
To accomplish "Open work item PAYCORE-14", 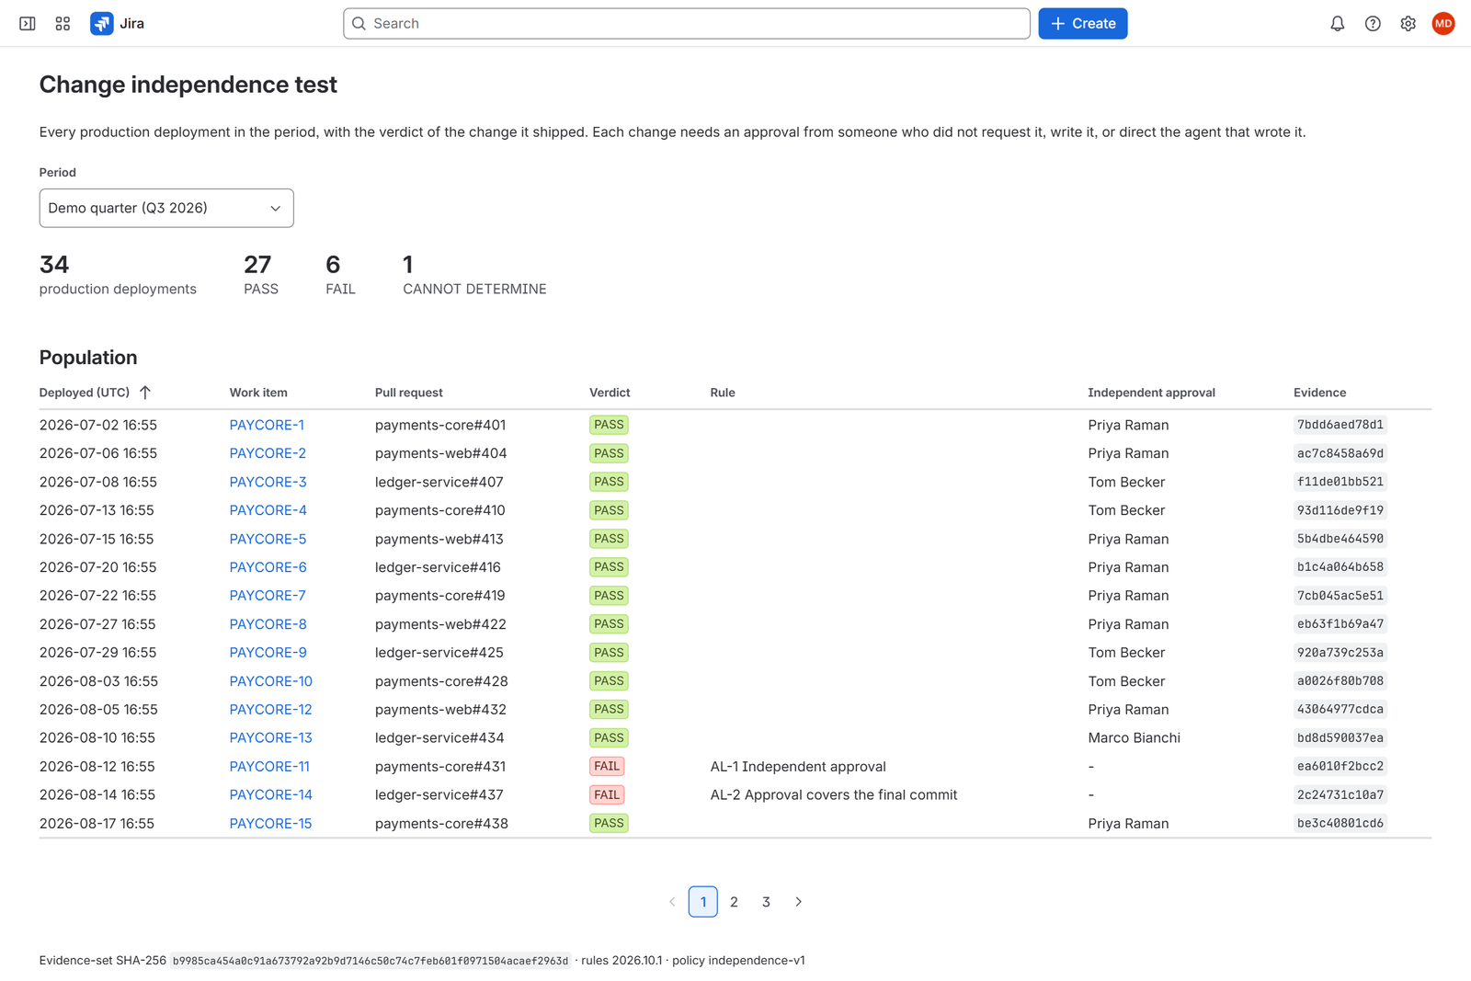I will tap(271, 795).
